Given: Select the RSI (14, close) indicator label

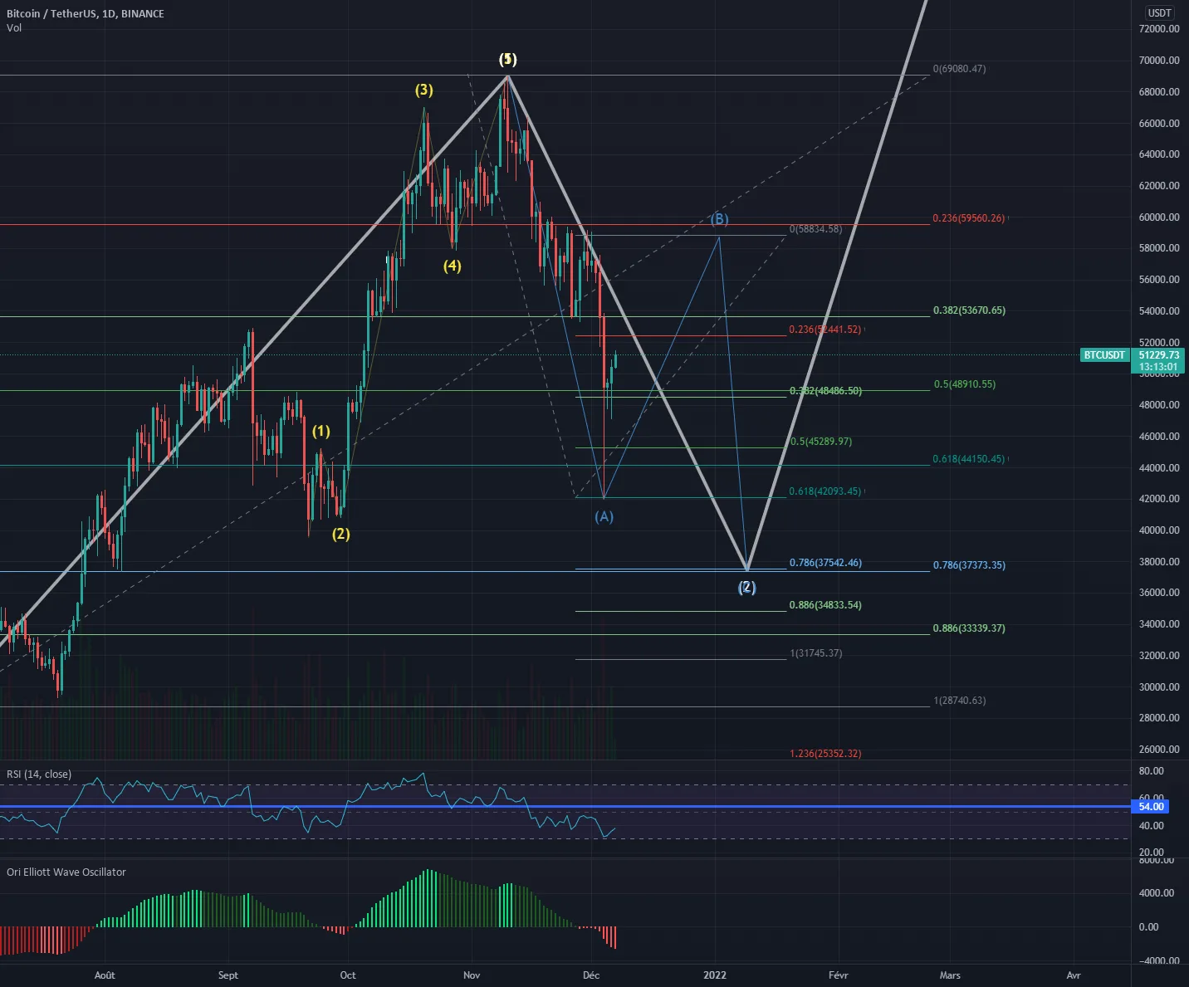Looking at the screenshot, I should 39,774.
